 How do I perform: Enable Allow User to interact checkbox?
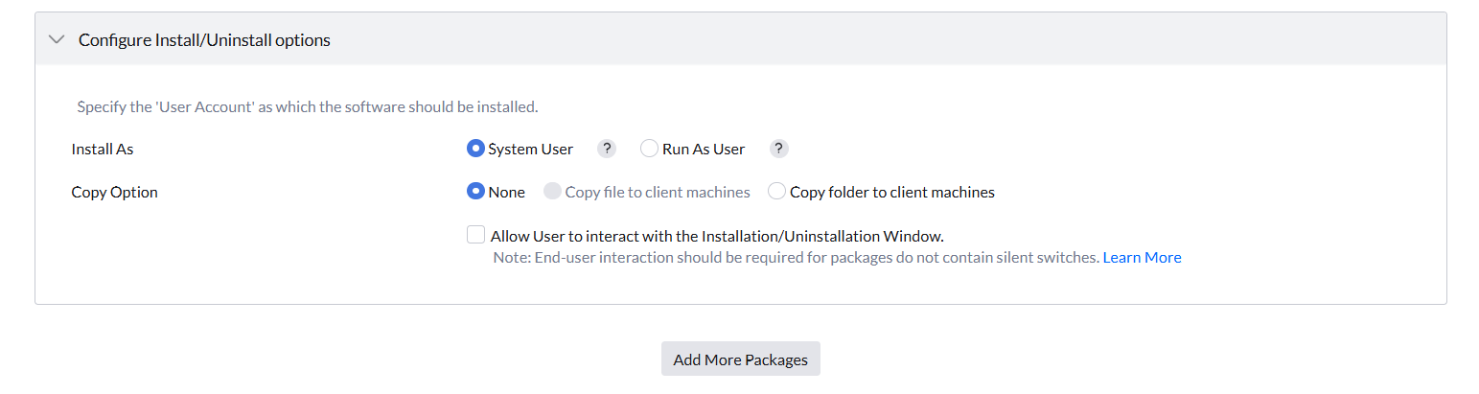coord(475,235)
